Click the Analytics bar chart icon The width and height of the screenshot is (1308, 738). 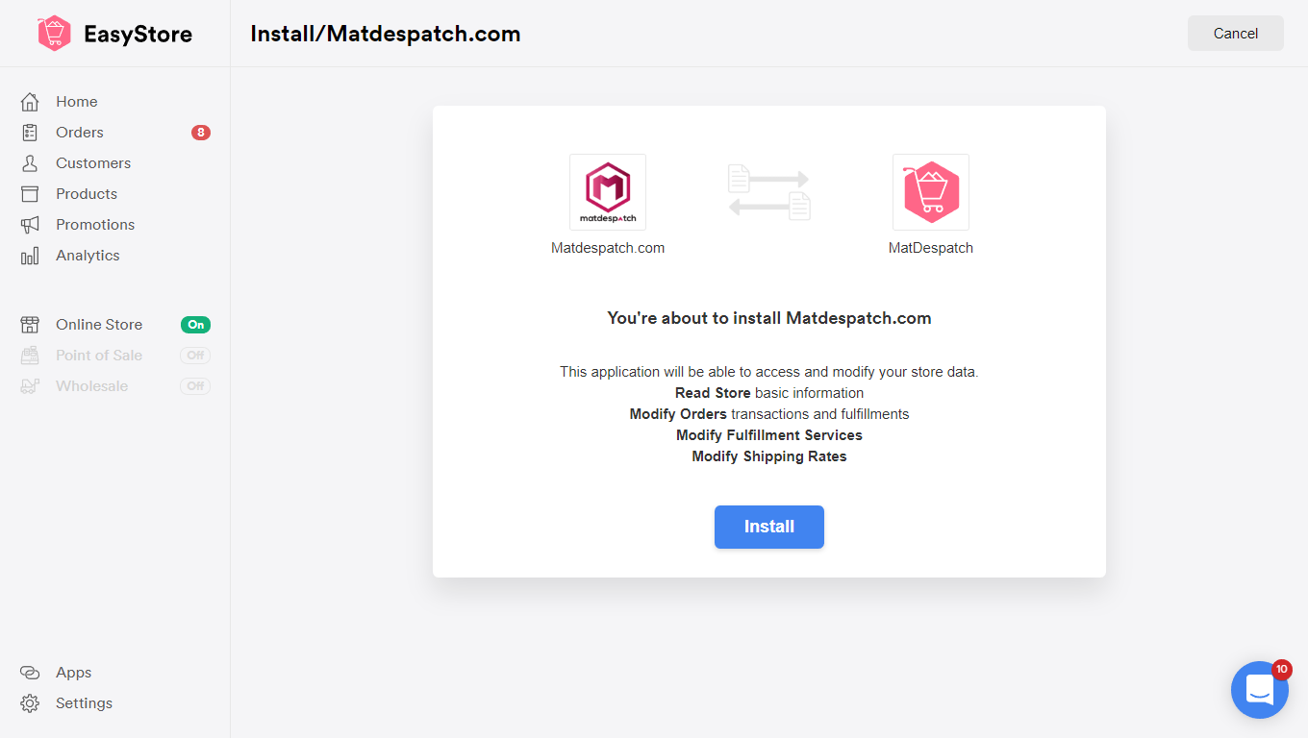pyautogui.click(x=30, y=256)
